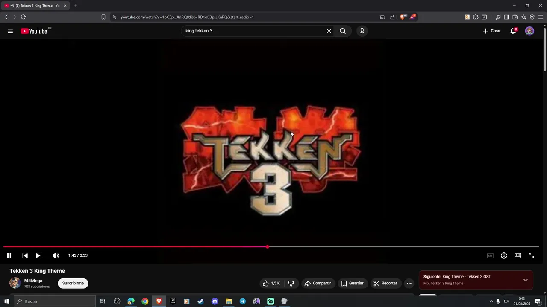Save the video with Guardar
This screenshot has height=307, width=547.
(353, 283)
